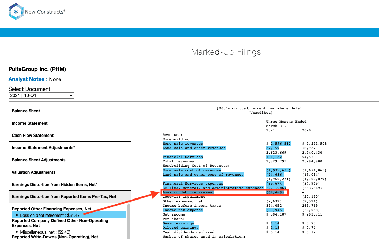
Task: Click the 'Marked-Up Filings' page heading
Action: pyautogui.click(x=226, y=52)
